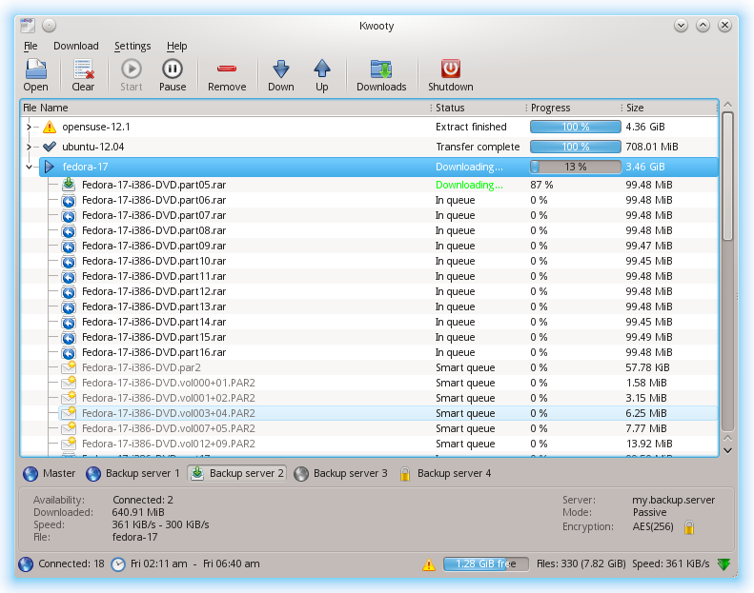Click the download icon of part05.rar
This screenshot has height=593, width=754.
pyautogui.click(x=69, y=185)
